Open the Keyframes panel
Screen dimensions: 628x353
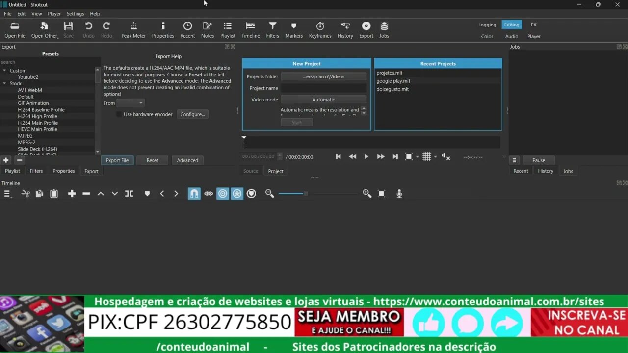(320, 30)
